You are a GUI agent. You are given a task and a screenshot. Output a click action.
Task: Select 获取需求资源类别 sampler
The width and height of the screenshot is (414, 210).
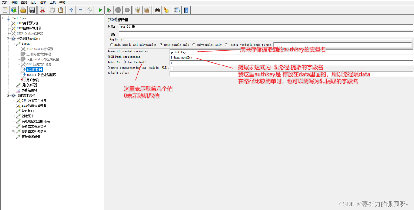click(x=34, y=126)
